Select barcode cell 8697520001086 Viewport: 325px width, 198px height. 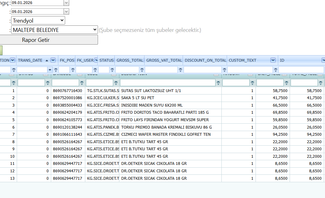(x=68, y=98)
